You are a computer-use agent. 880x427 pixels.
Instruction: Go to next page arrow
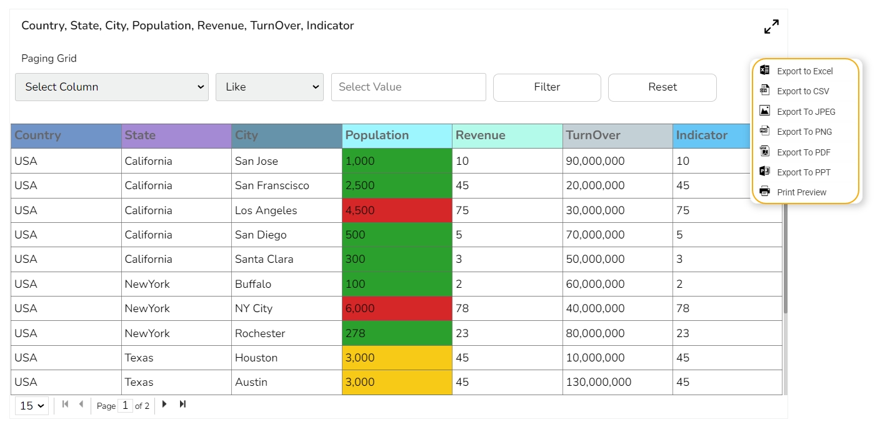tap(164, 405)
